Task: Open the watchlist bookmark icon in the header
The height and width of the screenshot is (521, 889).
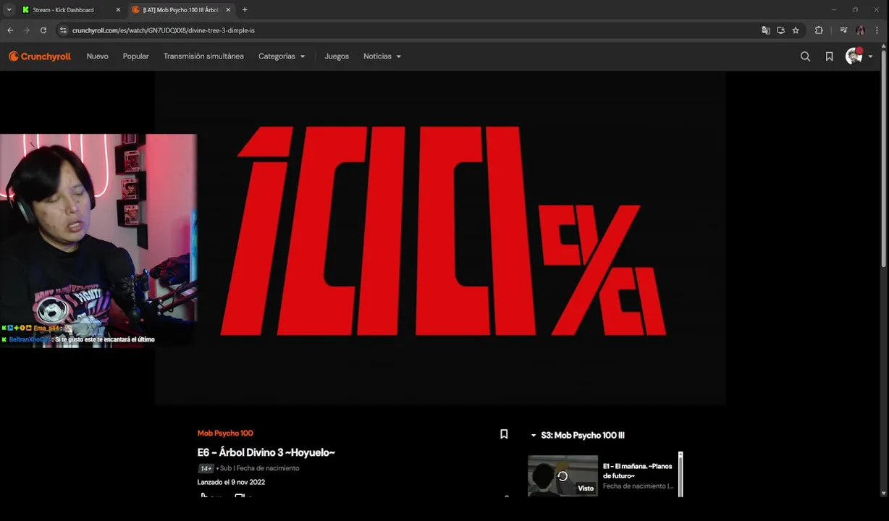Action: click(x=830, y=56)
